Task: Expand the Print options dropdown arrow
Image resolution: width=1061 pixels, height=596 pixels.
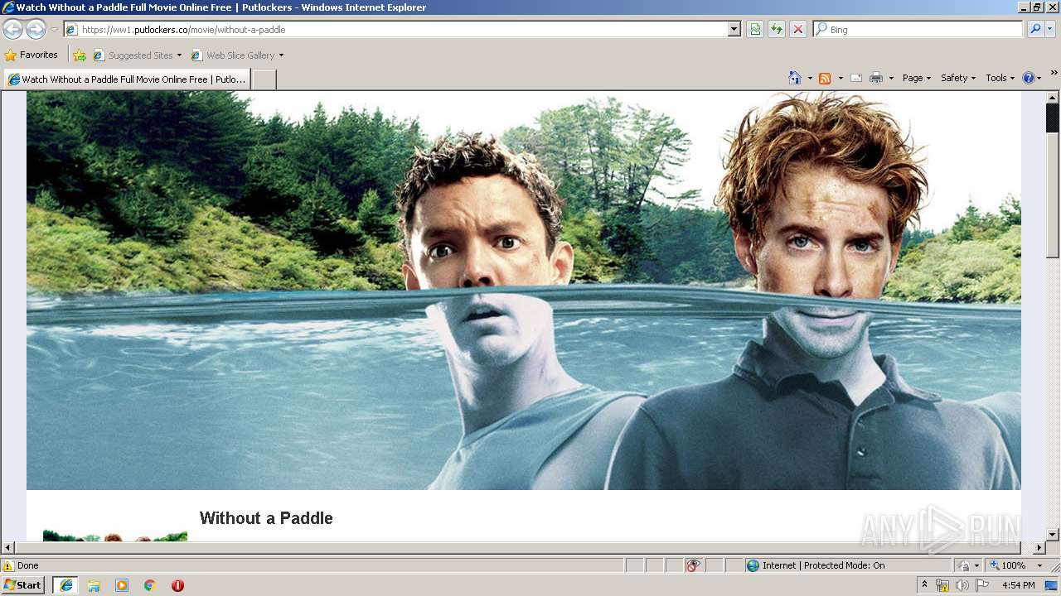Action: [x=891, y=78]
